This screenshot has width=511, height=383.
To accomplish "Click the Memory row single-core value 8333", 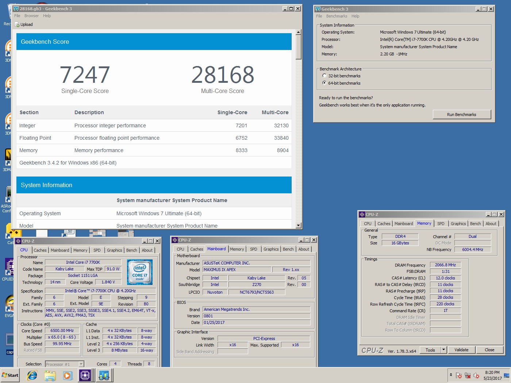I will 241,150.
